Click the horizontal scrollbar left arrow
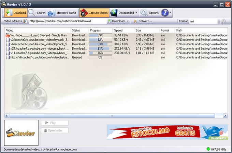The image size is (232, 153). pyautogui.click(x=7, y=116)
